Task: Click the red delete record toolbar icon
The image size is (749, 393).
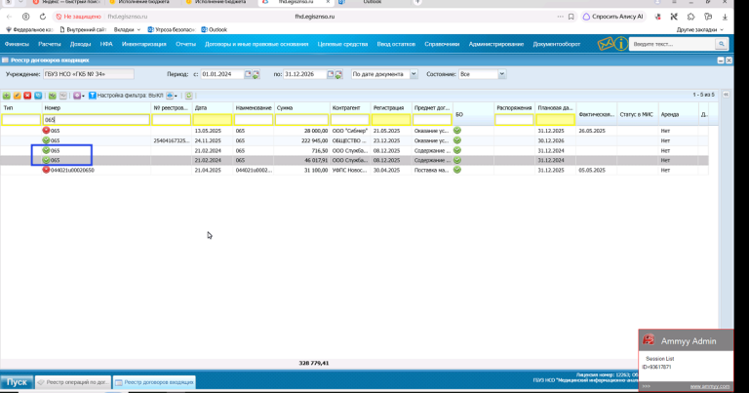Action: coord(27,96)
